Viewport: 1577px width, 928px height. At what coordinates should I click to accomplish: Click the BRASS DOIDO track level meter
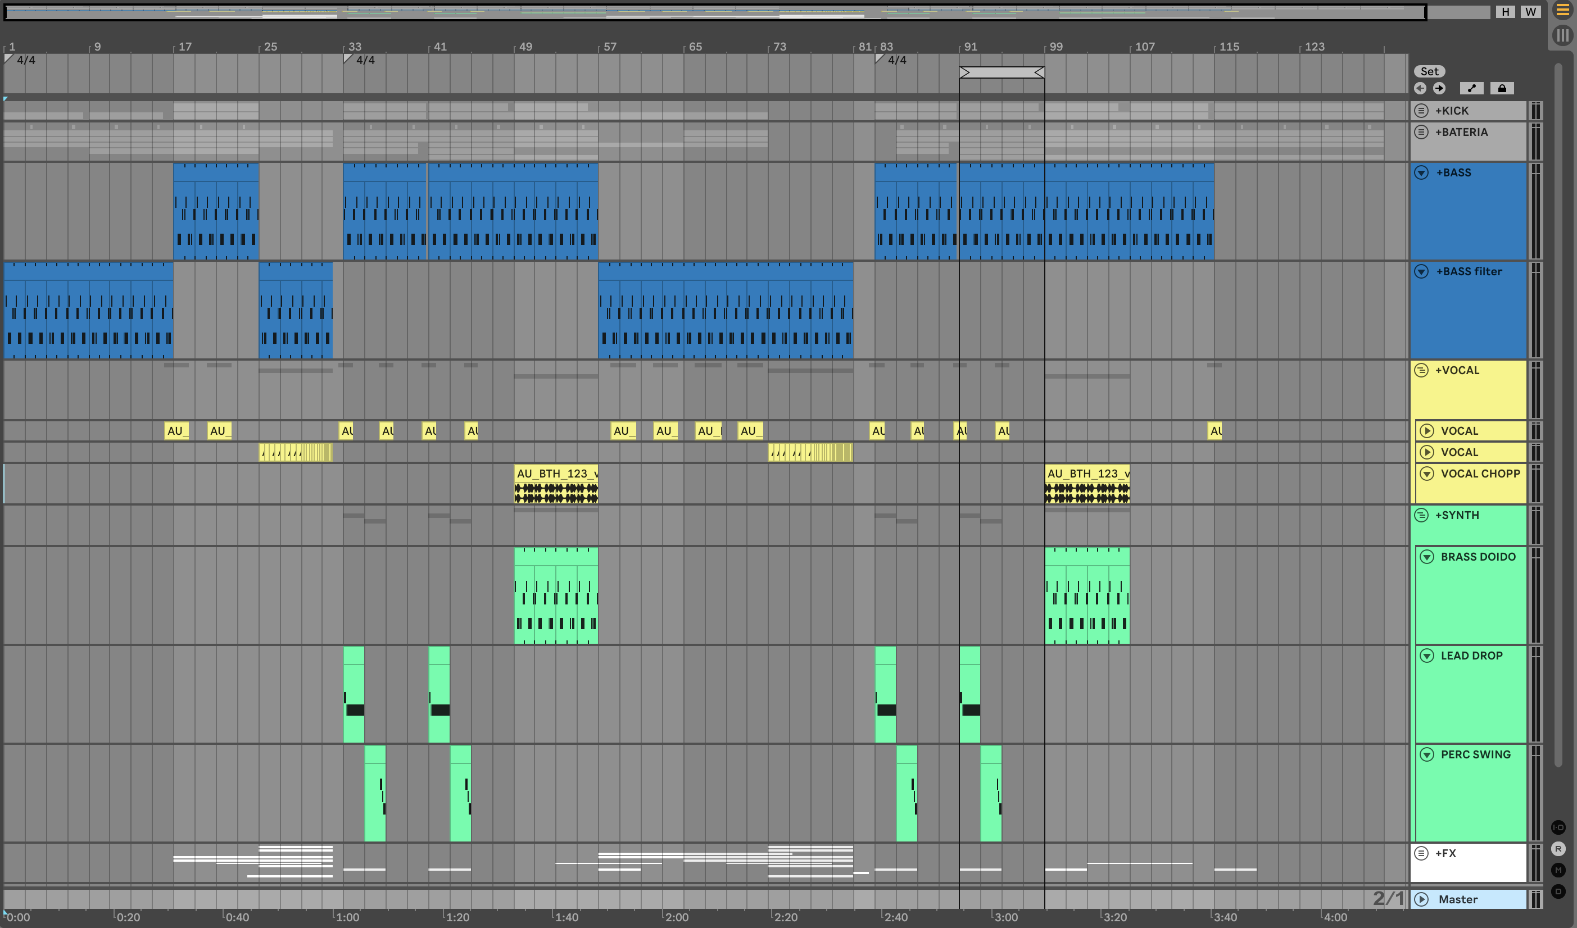coord(1536,595)
